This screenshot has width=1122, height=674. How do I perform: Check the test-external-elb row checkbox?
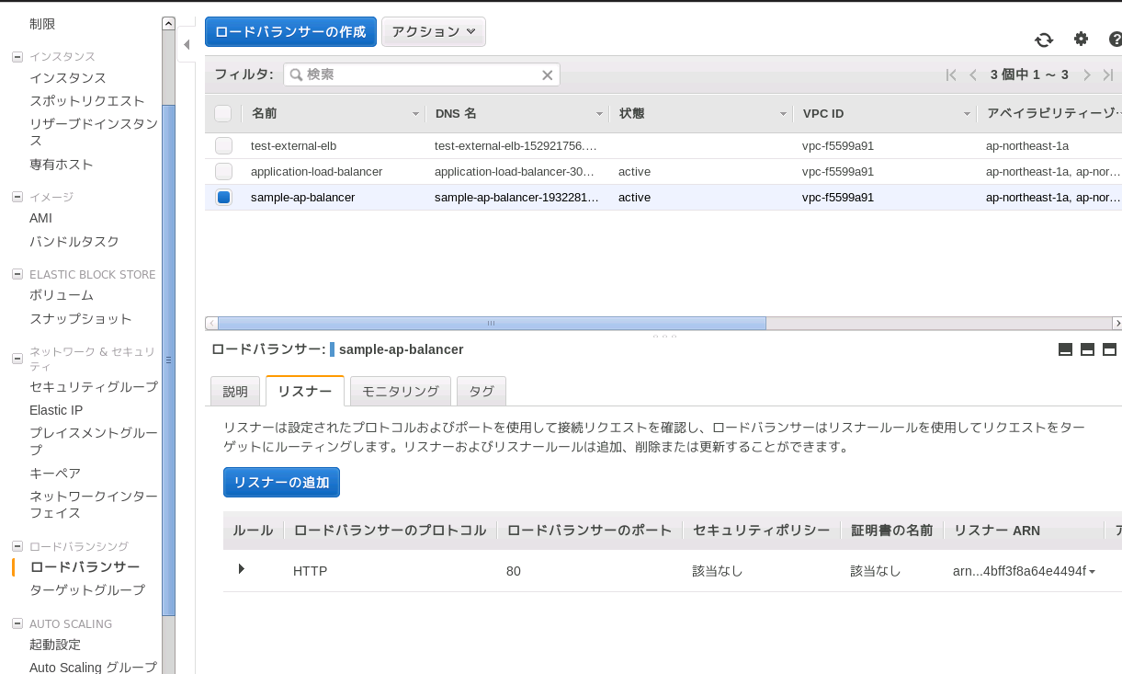[223, 146]
